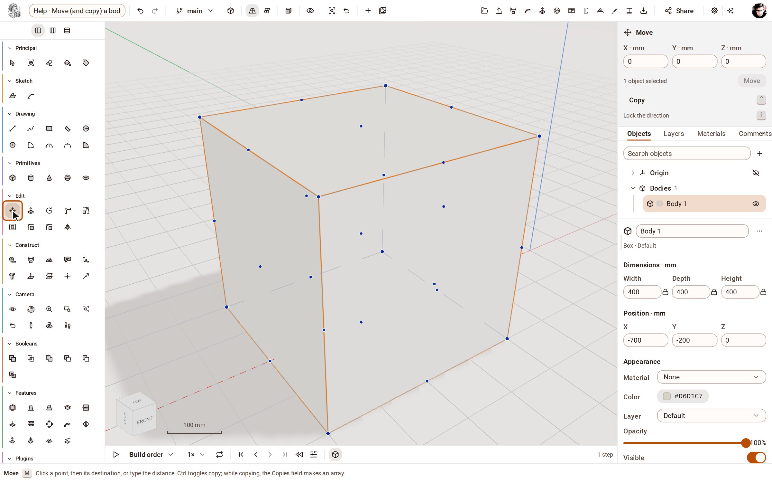The image size is (772, 483).
Task: Select the Pan hand camera tool
Action: click(x=31, y=309)
